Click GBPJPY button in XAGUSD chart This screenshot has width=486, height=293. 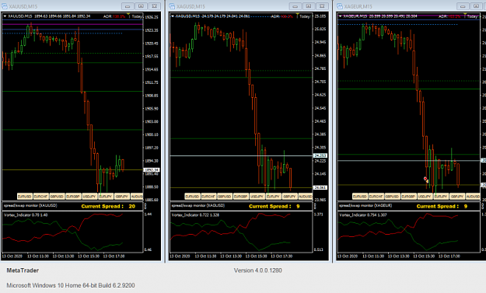[289, 197]
